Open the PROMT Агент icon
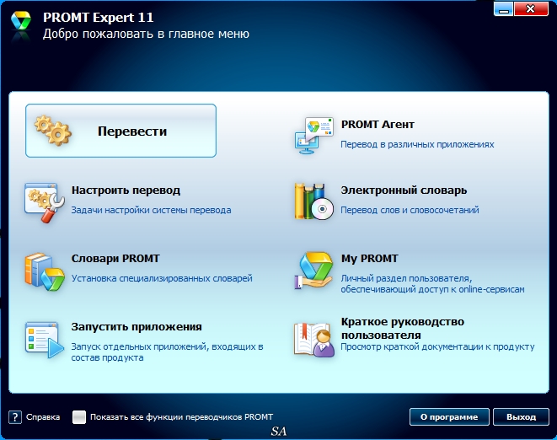557x440 pixels. [x=314, y=136]
